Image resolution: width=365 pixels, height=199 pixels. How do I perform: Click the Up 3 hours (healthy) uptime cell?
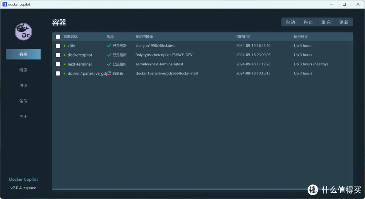[x=311, y=64]
